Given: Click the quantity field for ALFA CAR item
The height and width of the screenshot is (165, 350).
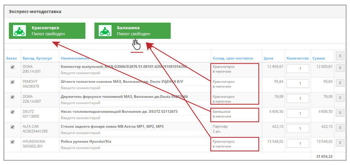Looking at the screenshot, I should pyautogui.click(x=298, y=128).
